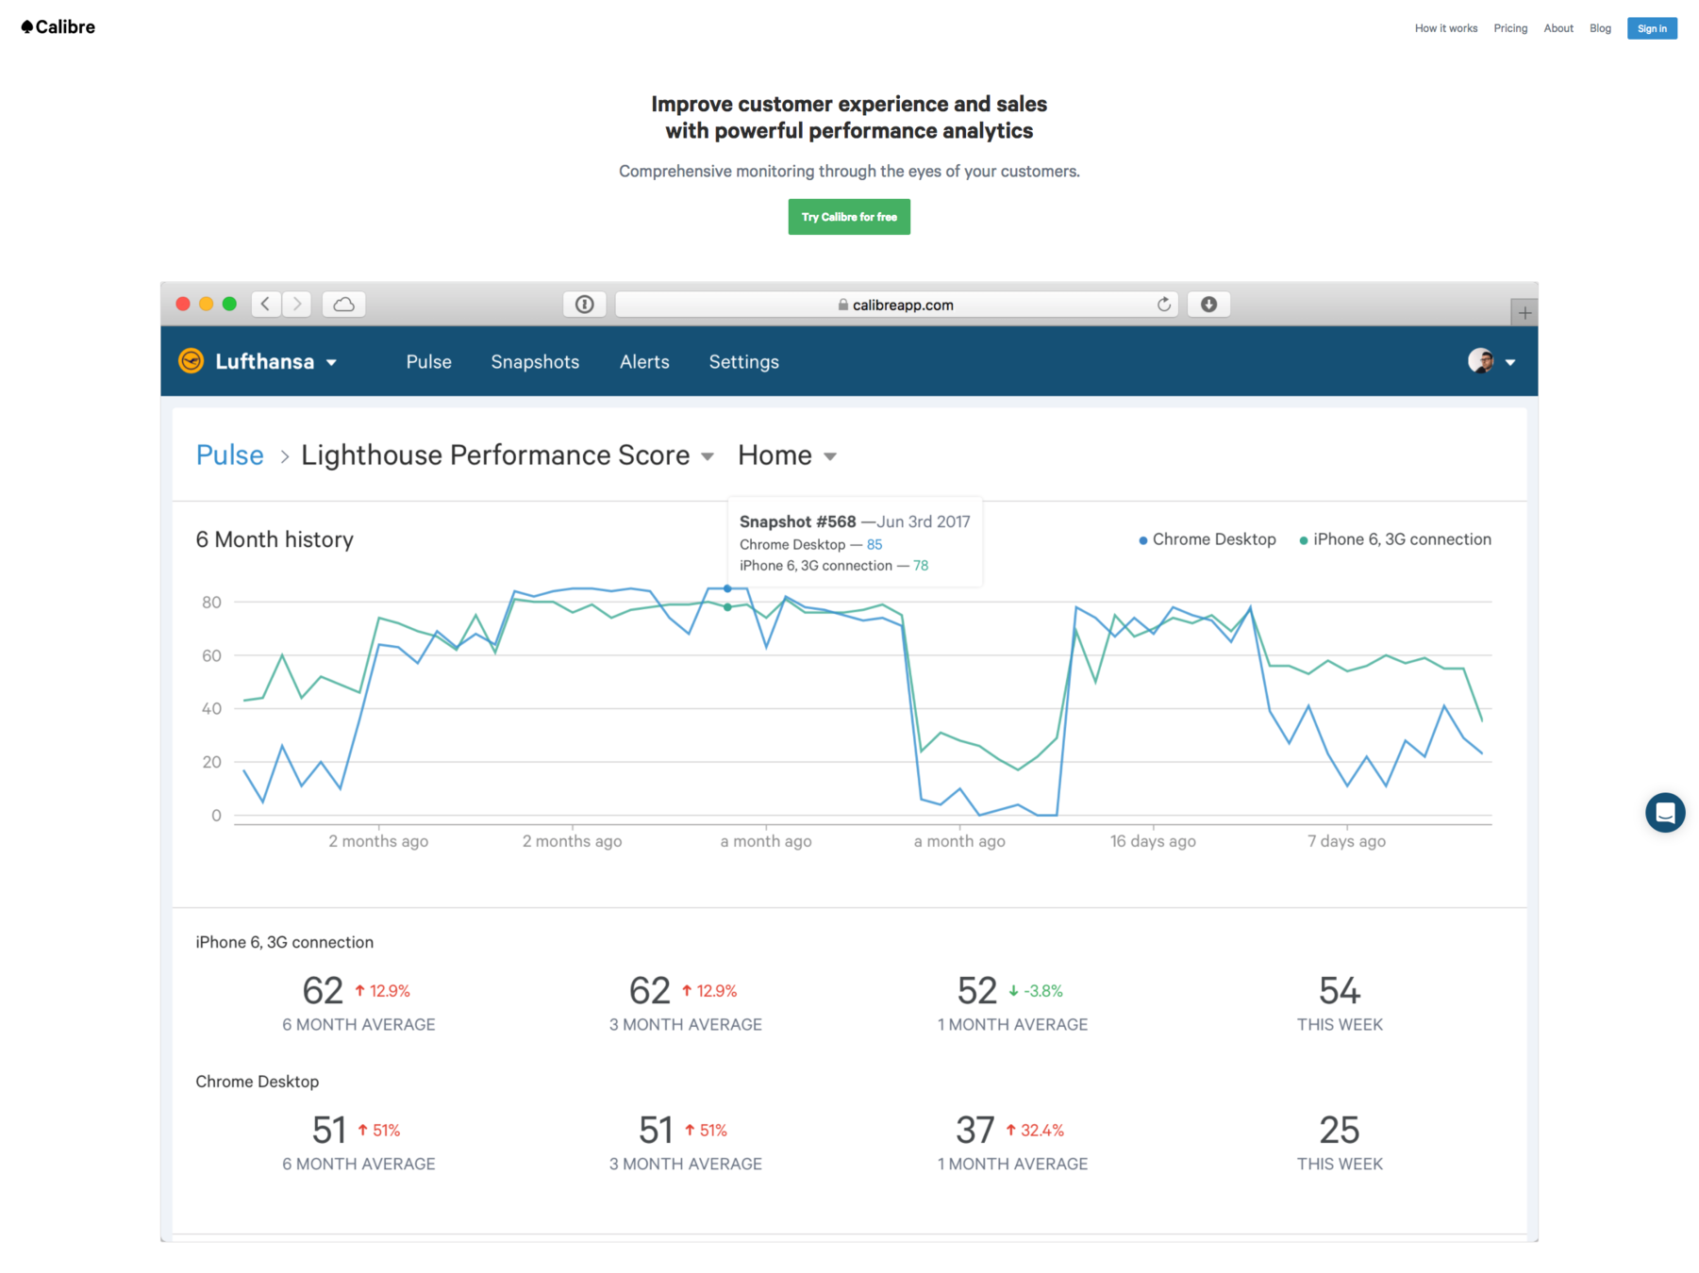Click the value 25 this week
1699x1273 pixels.
click(x=1339, y=1131)
